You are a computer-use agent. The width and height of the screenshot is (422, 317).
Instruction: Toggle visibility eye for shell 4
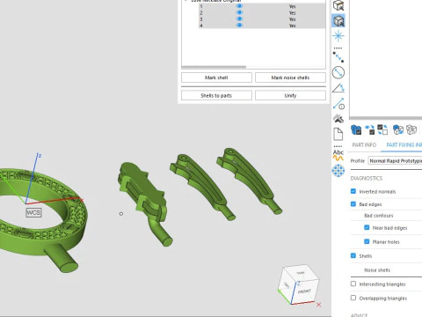click(239, 26)
